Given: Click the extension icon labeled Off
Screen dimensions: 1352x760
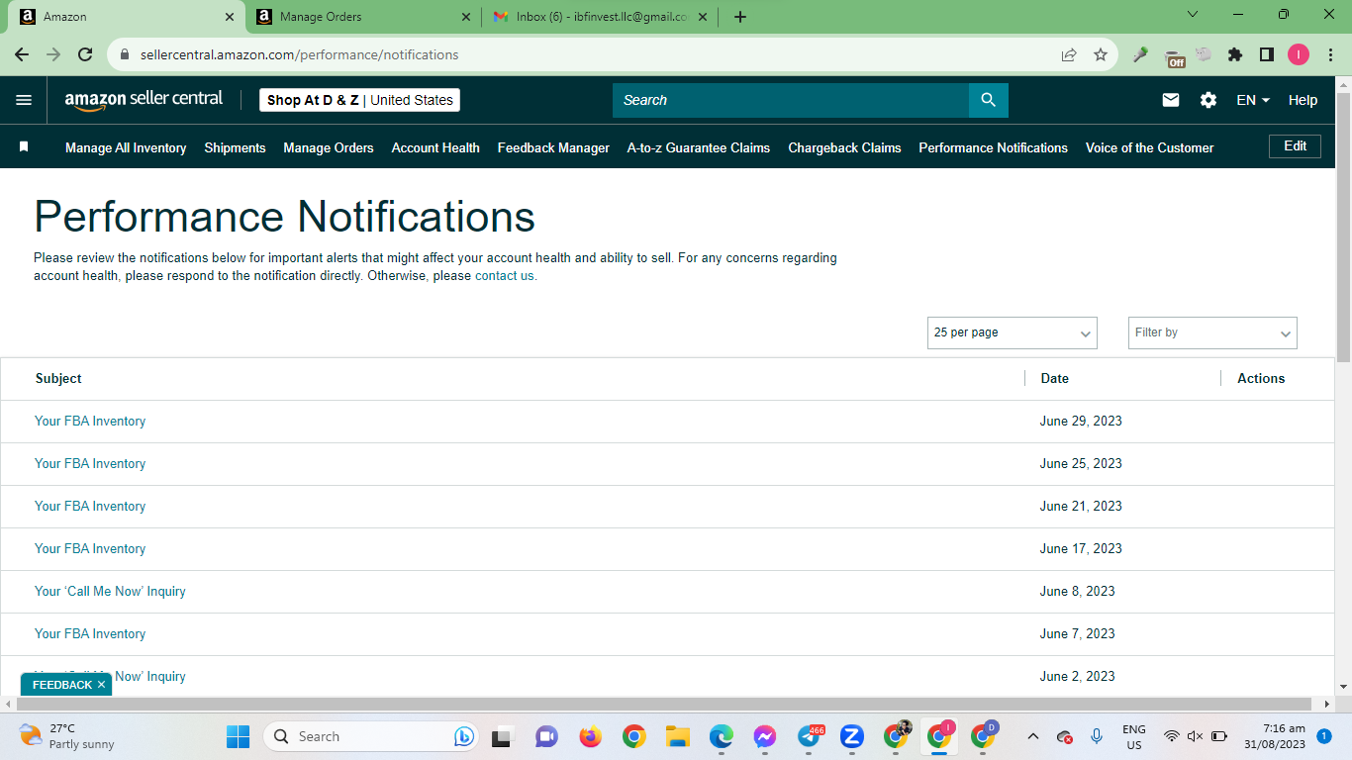Looking at the screenshot, I should tap(1174, 57).
